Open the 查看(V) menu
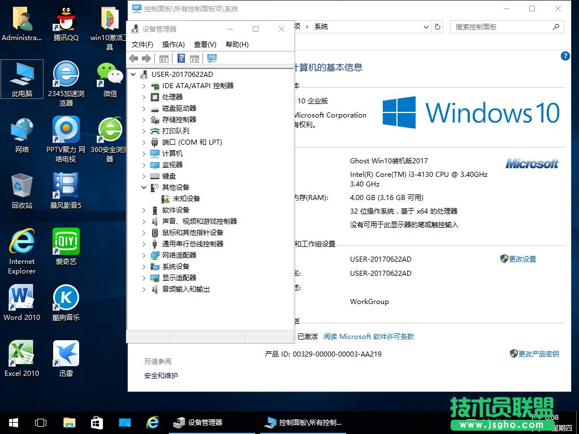This screenshot has width=579, height=434. coord(205,45)
